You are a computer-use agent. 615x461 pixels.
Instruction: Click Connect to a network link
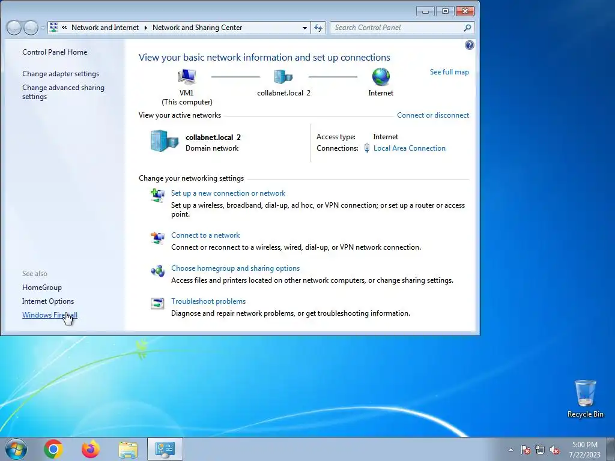point(205,235)
